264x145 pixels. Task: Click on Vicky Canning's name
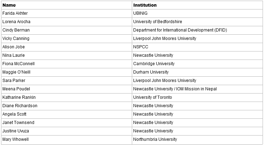pyautogui.click(x=16, y=39)
